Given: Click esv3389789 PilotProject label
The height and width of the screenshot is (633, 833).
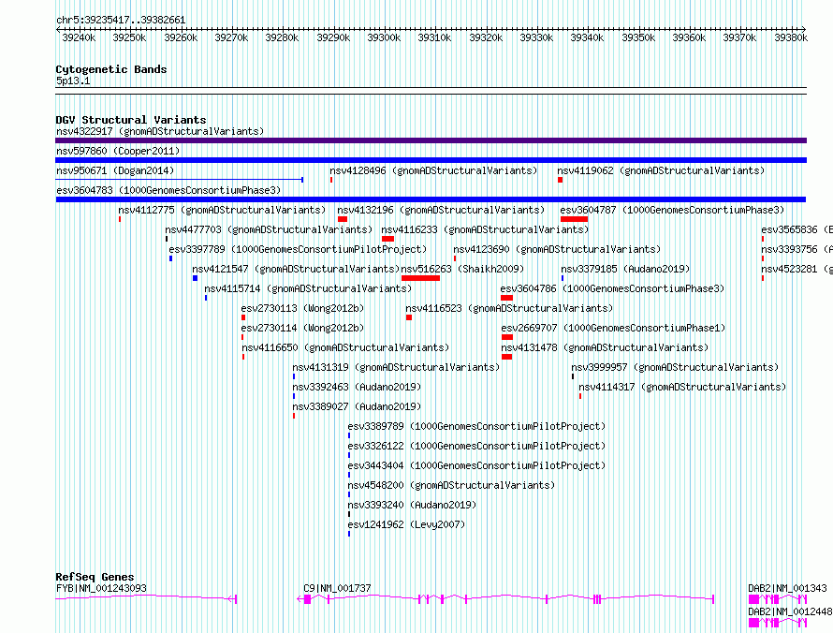Looking at the screenshot, I should tap(476, 426).
